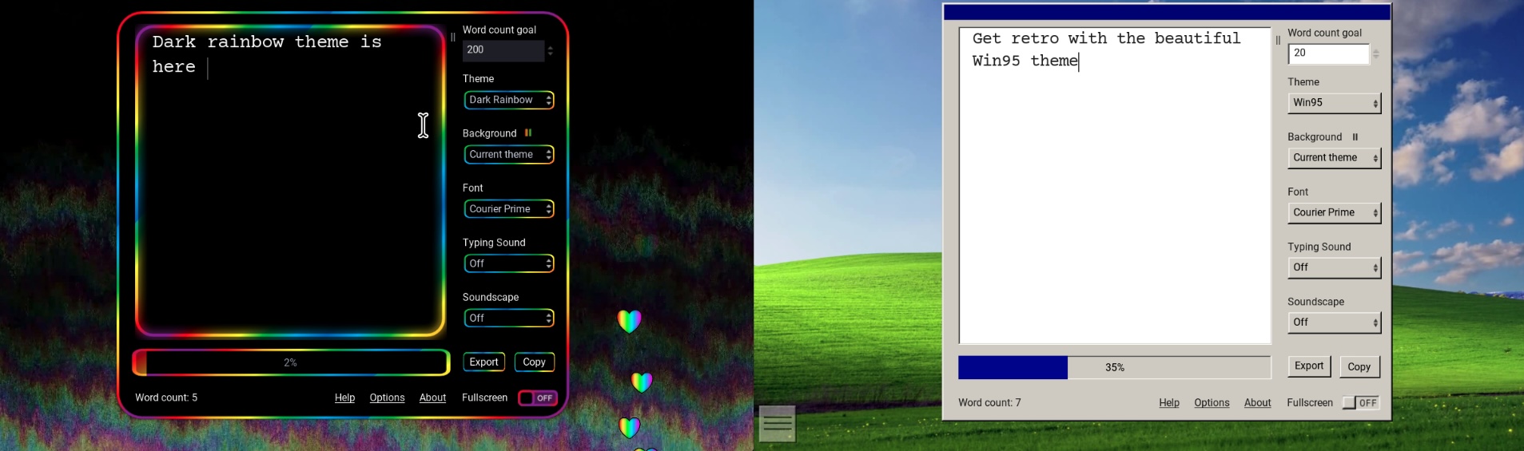Open Background dropdown in Win95 window
The height and width of the screenshot is (451, 1524).
click(x=1335, y=158)
